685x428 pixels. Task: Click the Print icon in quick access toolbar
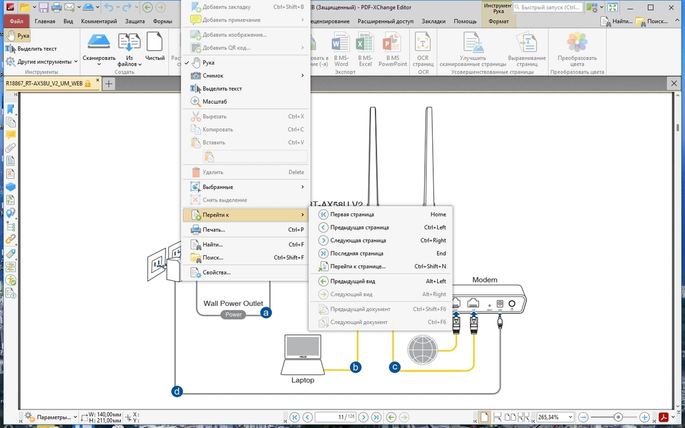pyautogui.click(x=57, y=7)
